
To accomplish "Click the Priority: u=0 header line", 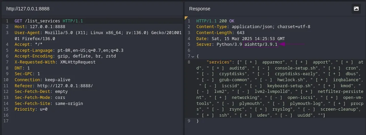I will 31,109.
